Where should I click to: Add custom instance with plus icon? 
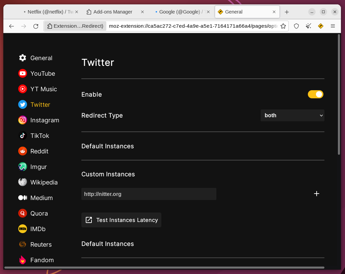click(316, 194)
